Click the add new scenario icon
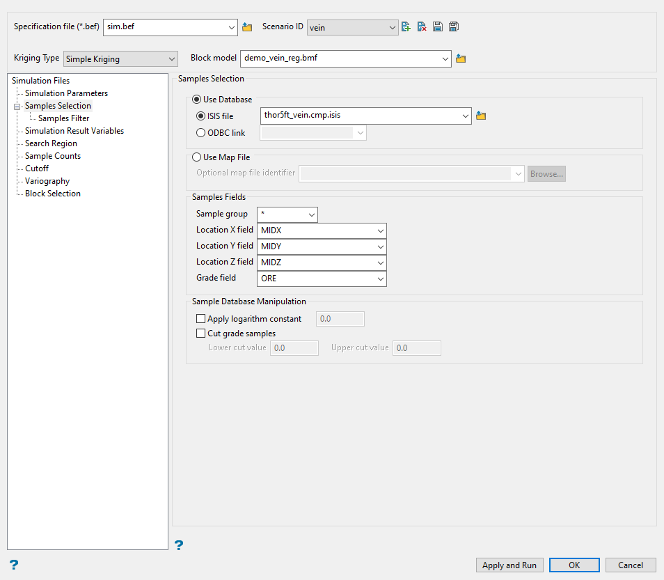The height and width of the screenshot is (580, 664). (x=406, y=27)
